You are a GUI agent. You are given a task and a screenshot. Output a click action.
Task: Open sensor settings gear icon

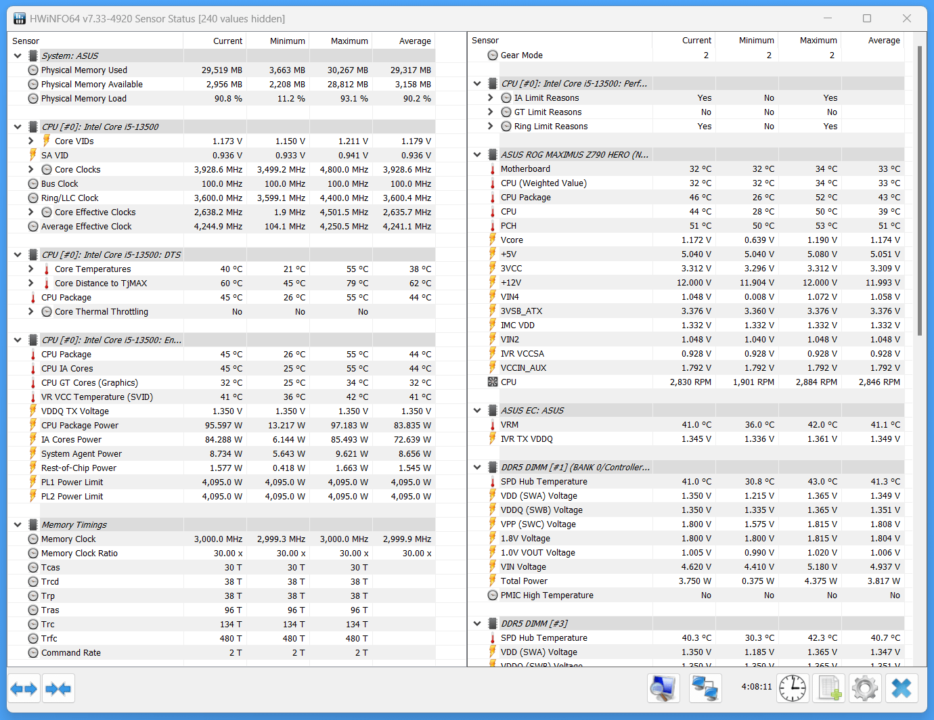coord(864,689)
